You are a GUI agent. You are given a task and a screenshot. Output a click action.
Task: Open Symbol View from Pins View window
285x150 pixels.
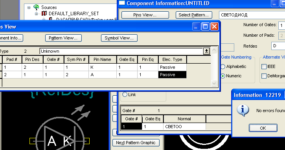tap(119, 38)
